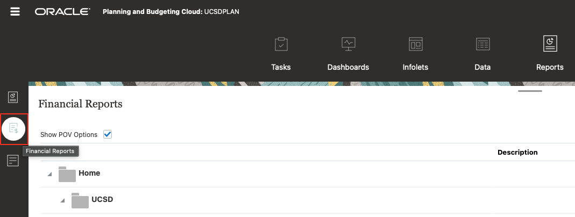This screenshot has height=217, width=575.
Task: Switch to the topmost Reports sidebar icon
Action: (x=13, y=97)
